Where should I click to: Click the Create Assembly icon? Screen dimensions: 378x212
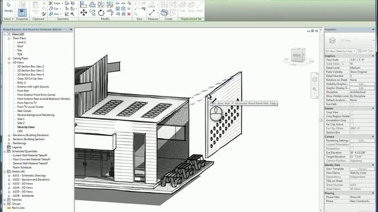[164, 12]
